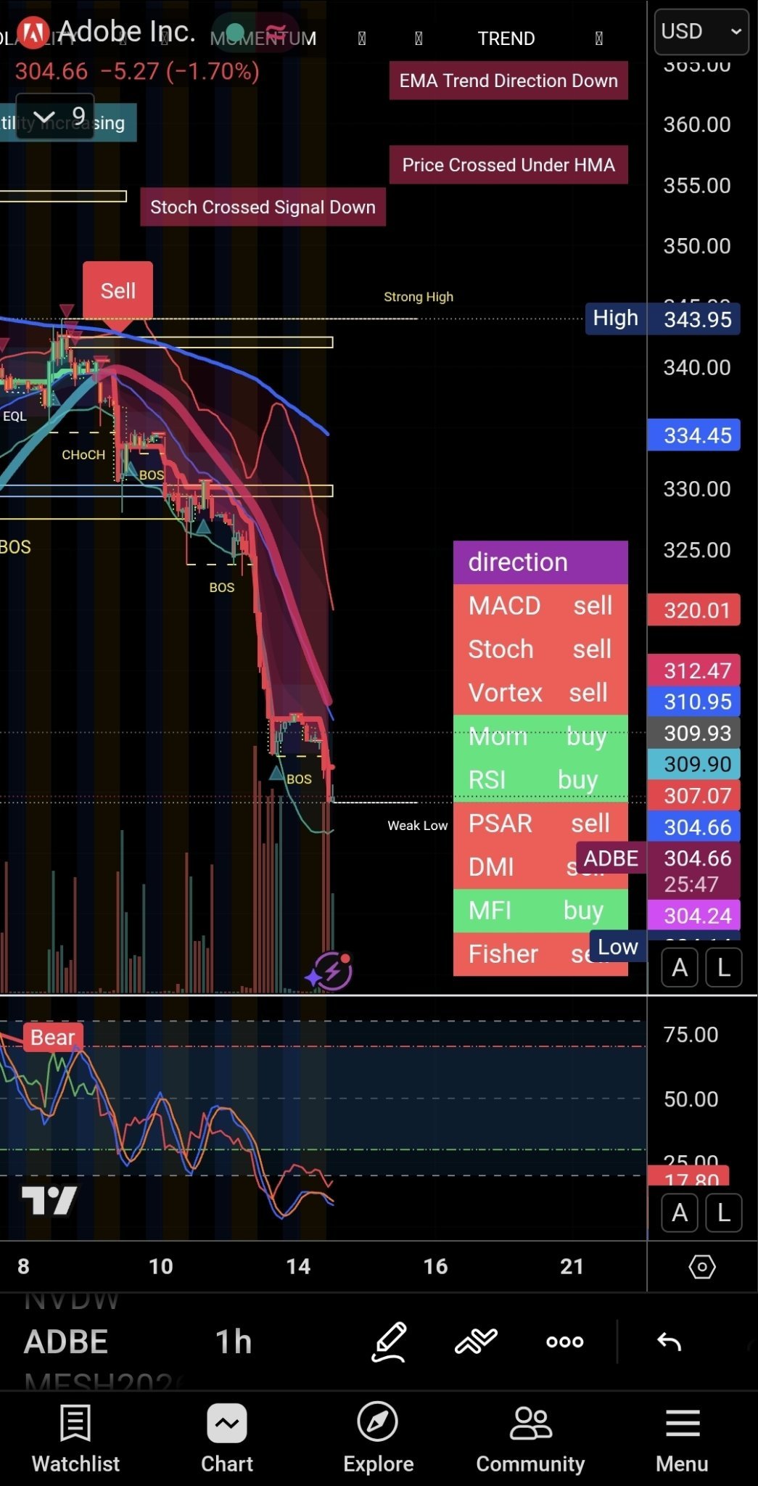Tap the 310.95 price tag
758x1486 pixels.
click(693, 702)
